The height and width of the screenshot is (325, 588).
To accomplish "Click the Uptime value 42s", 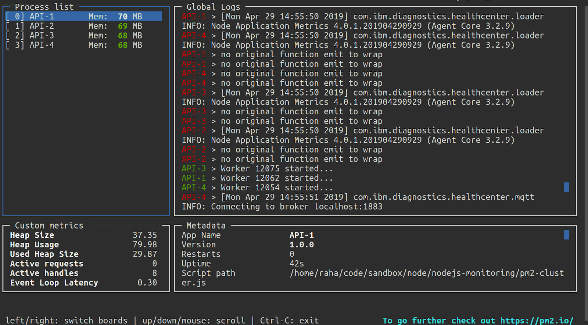I will coord(297,264).
